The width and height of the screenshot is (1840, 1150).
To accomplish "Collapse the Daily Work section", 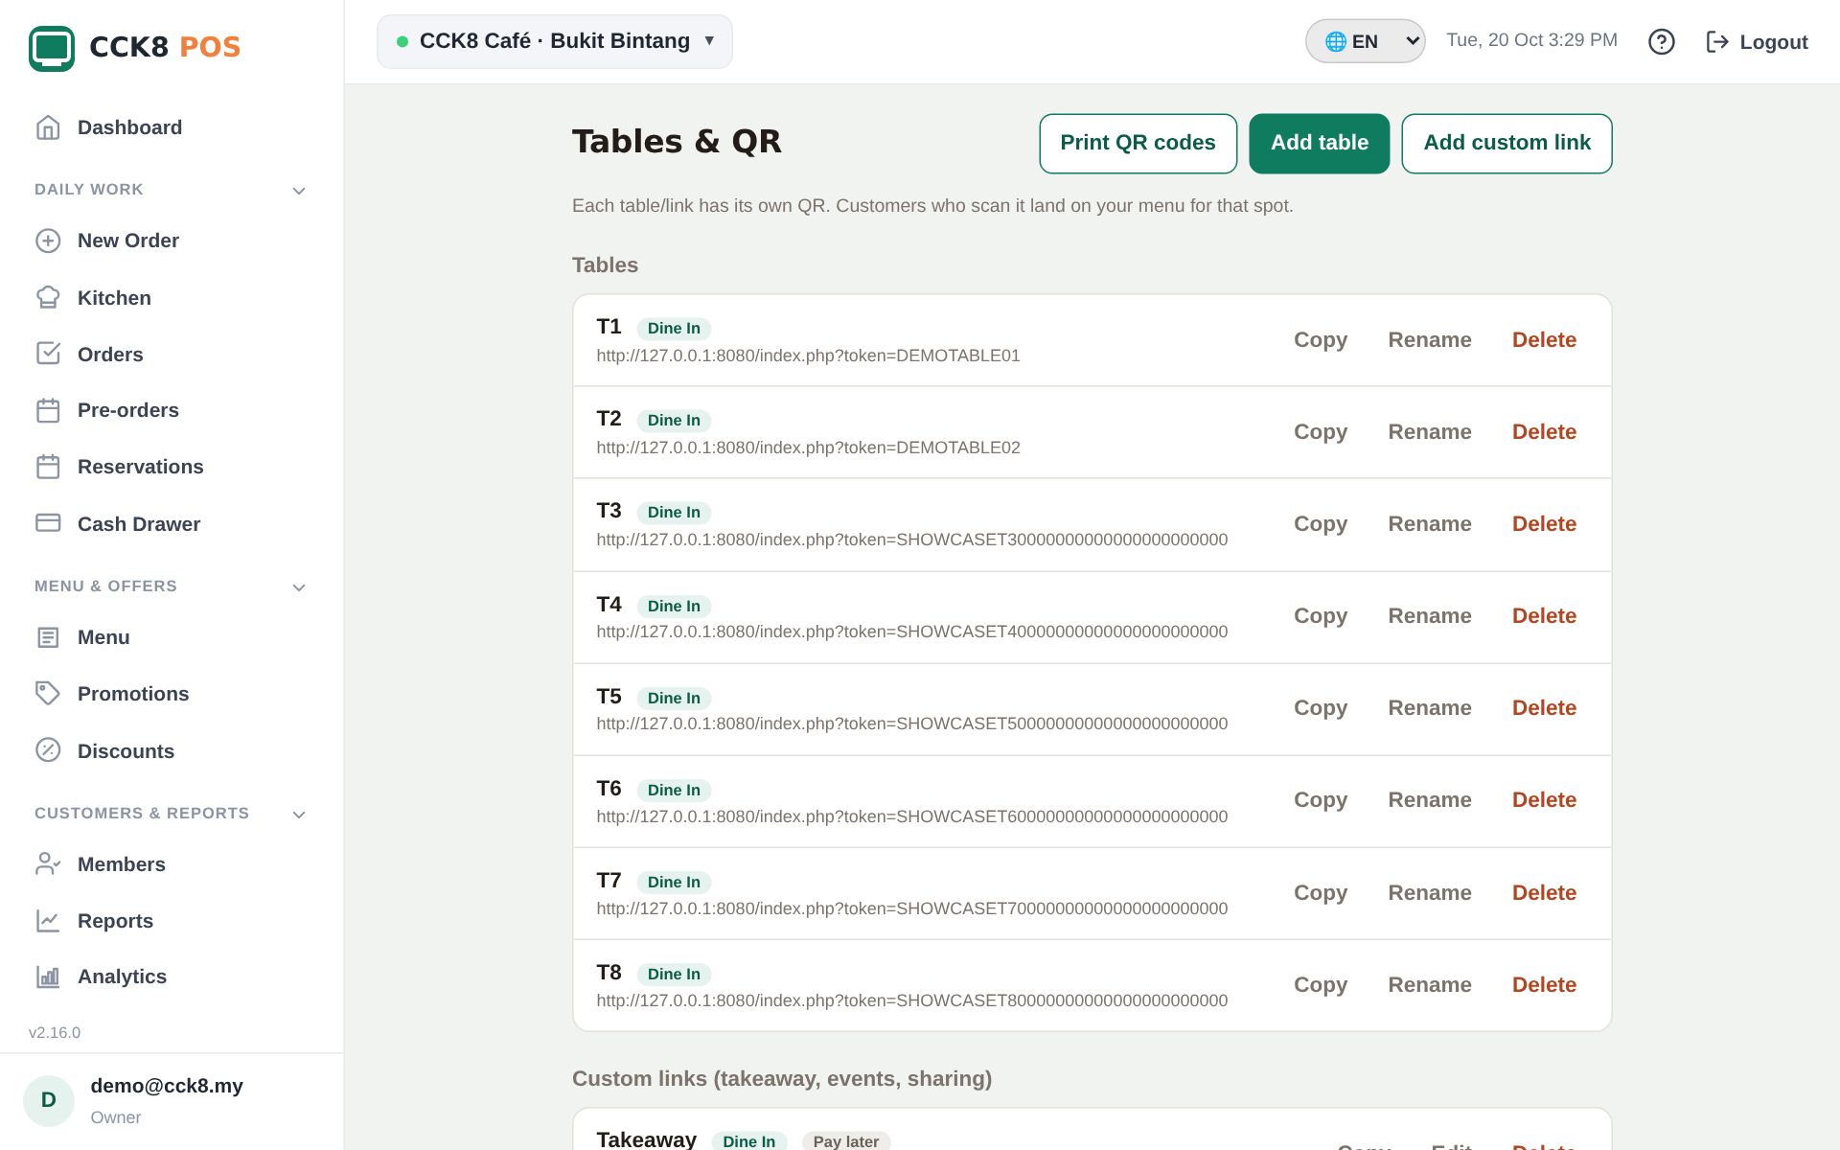I will (x=299, y=191).
